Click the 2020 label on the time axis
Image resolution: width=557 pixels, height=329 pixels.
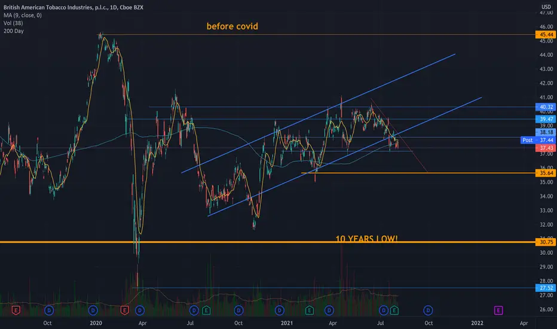(96, 323)
